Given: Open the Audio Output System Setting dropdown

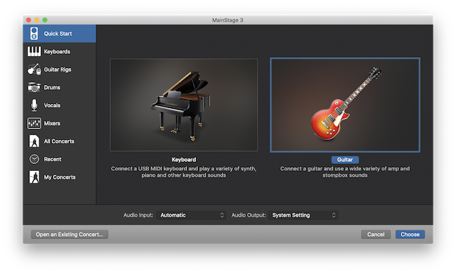Looking at the screenshot, I should pos(303,215).
